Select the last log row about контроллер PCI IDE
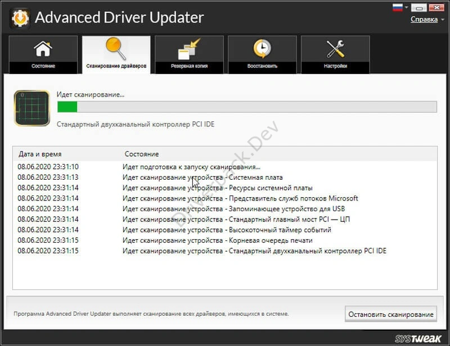This screenshot has height=346, width=450. [224, 251]
